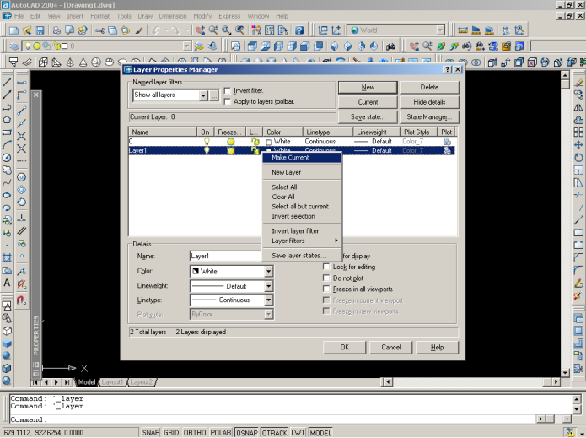Click the Plot printer icon
Image resolution: width=586 pixels, height=438 pixels.
point(56,30)
